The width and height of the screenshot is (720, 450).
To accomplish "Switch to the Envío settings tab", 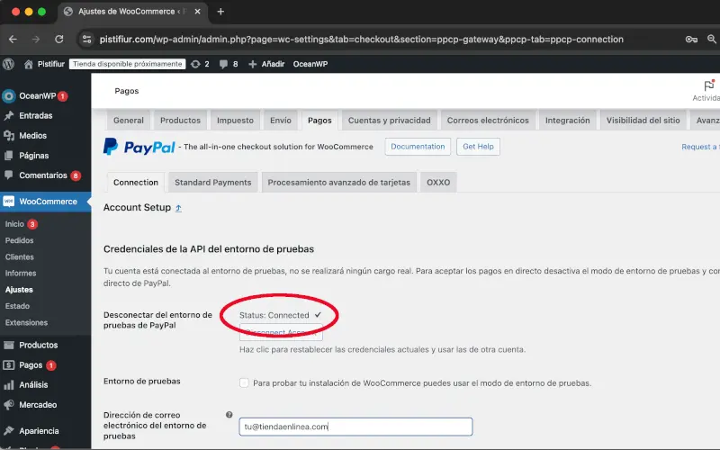I will click(x=281, y=121).
